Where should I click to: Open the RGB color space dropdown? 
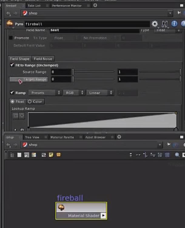tap(74, 93)
